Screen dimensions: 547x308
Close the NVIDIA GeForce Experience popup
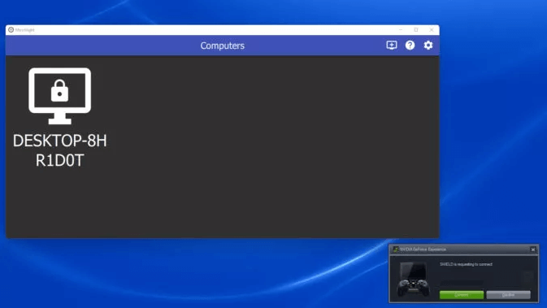click(532, 249)
